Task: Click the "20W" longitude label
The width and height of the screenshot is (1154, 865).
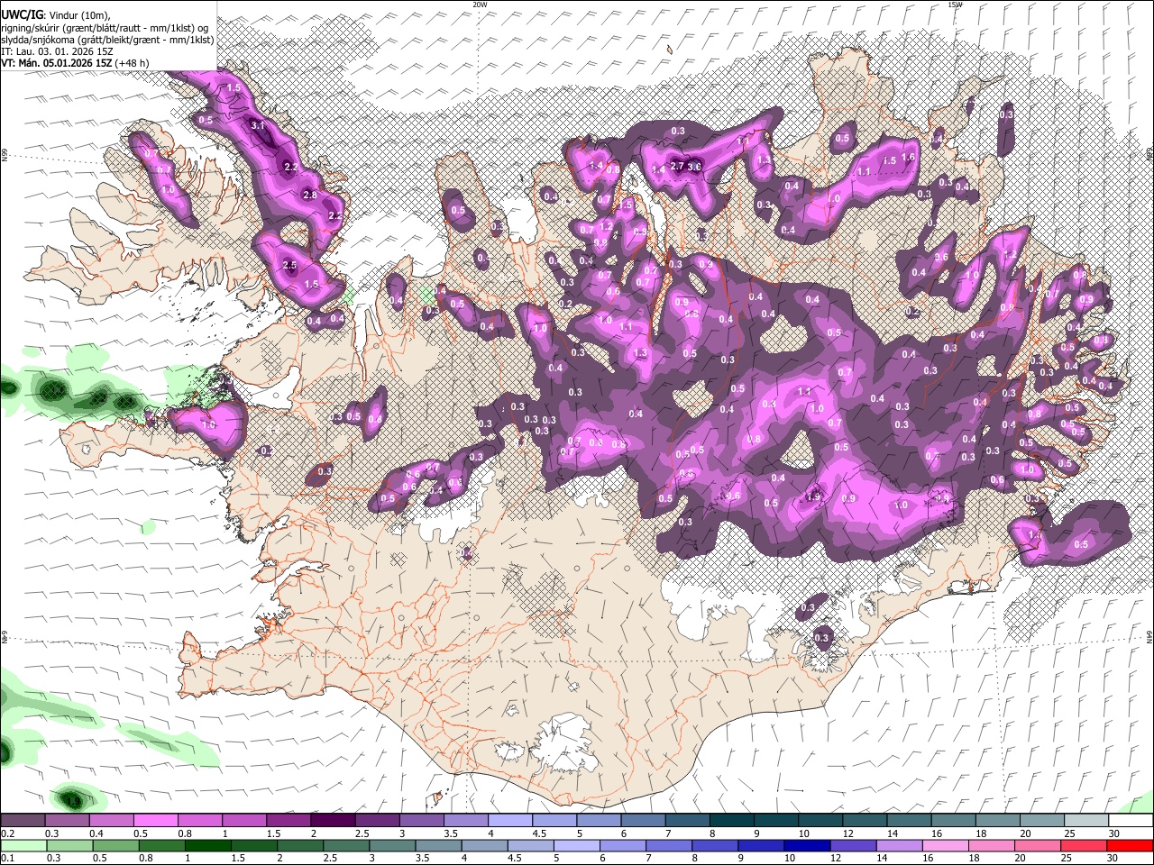Action: click(480, 5)
